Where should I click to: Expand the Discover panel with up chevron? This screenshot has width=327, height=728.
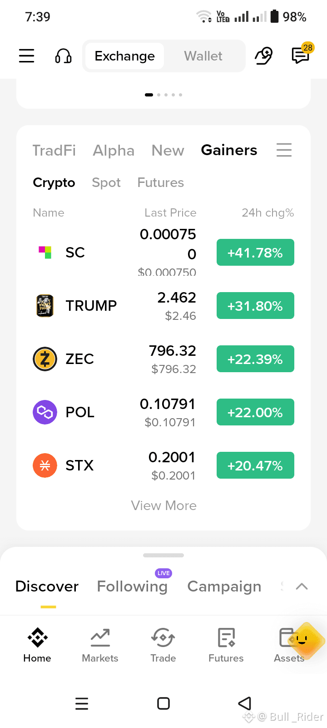point(302,586)
